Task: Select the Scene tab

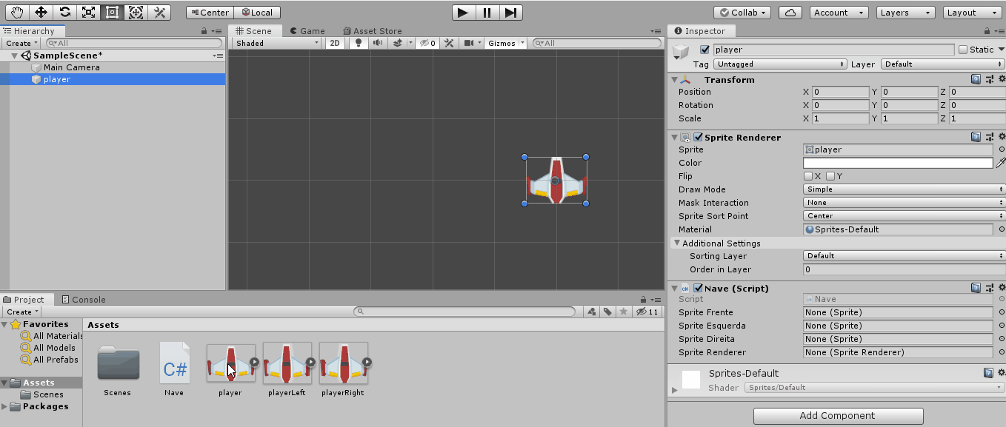Action: [254, 31]
